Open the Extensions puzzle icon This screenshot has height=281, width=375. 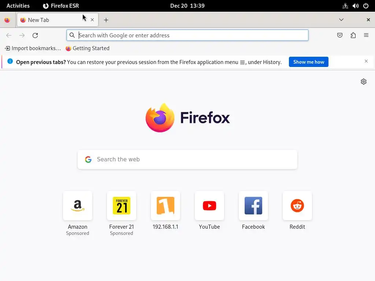[353, 35]
